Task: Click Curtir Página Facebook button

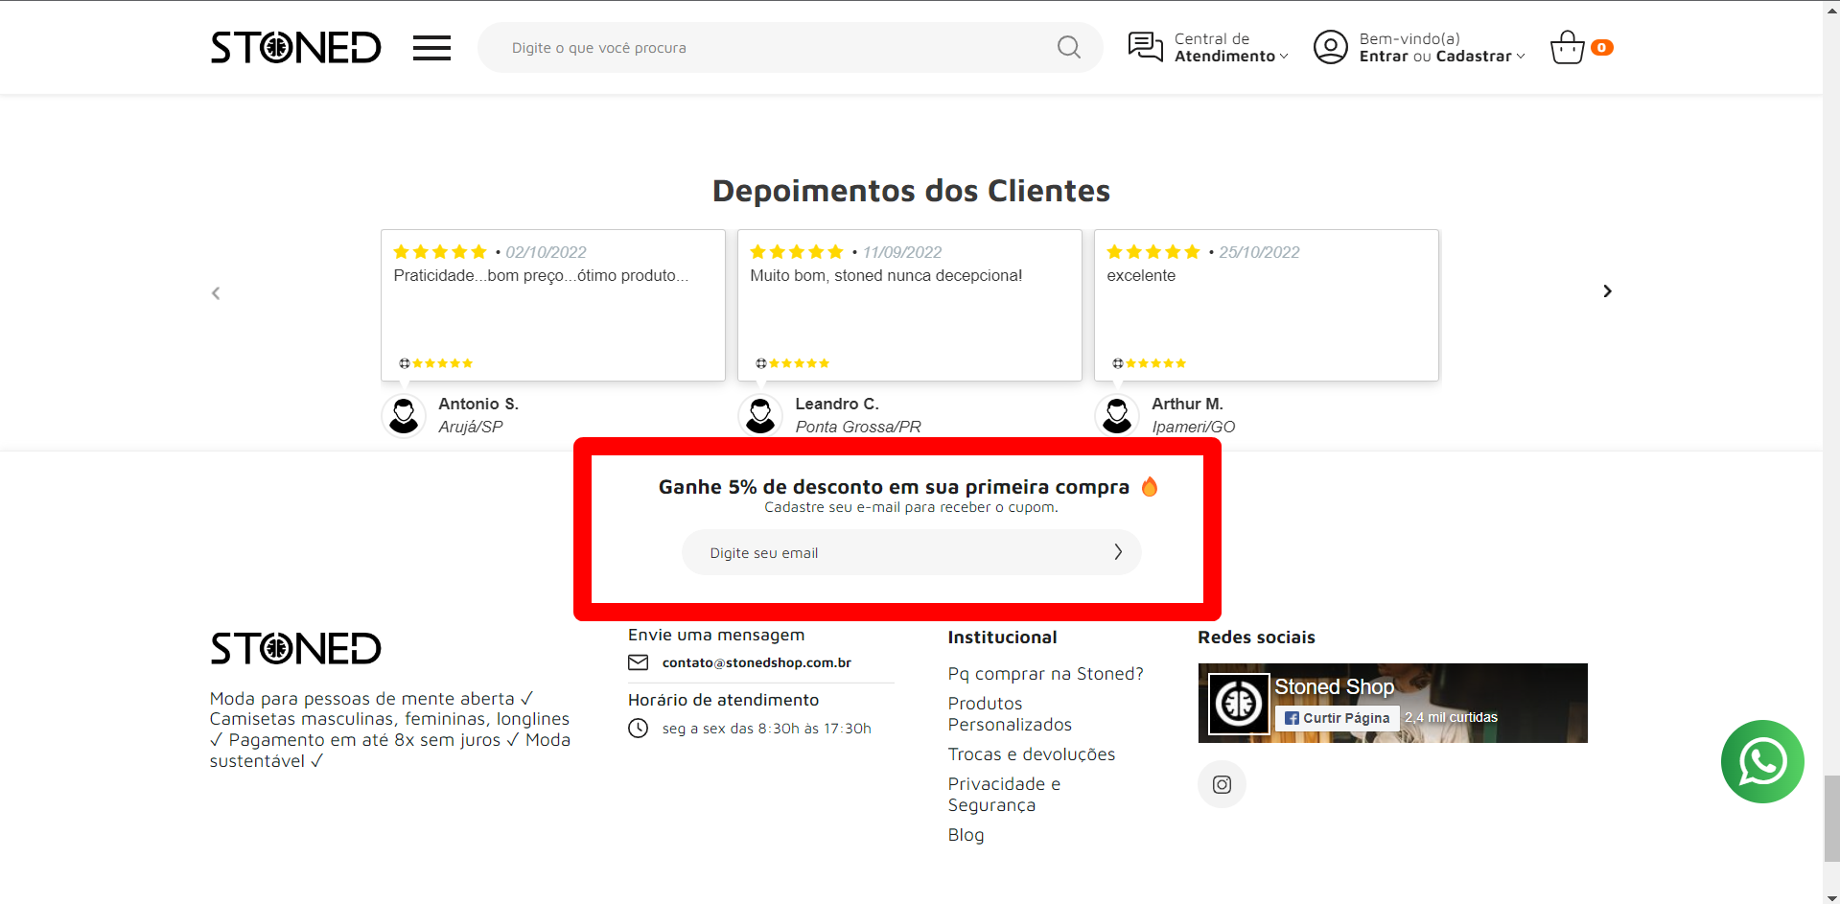Action: [x=1337, y=718]
